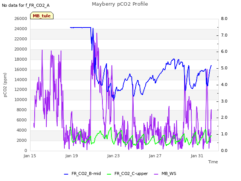The image size is (241, 181).
Task: Click the green FR_CO2_C-upper legend swatch
Action: [x=109, y=174]
